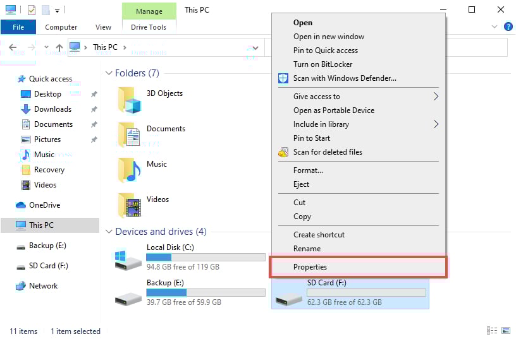Click the Up arrow navigation icon
Screen dimensions: 516x339
59,47
